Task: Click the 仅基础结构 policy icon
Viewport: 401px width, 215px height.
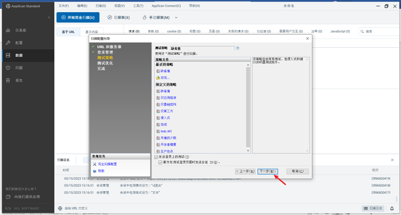Action: (158, 104)
